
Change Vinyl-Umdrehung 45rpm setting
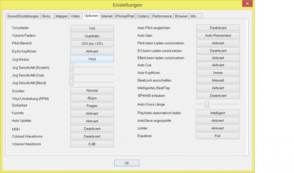pos(92,98)
